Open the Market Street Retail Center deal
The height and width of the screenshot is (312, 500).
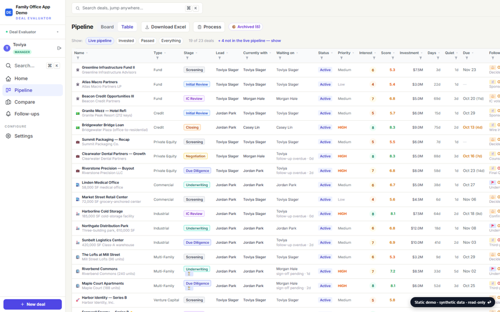(x=104, y=197)
